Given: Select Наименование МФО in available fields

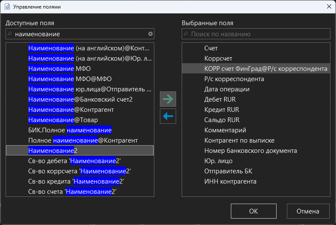Looking at the screenshot, I should coord(59,68).
